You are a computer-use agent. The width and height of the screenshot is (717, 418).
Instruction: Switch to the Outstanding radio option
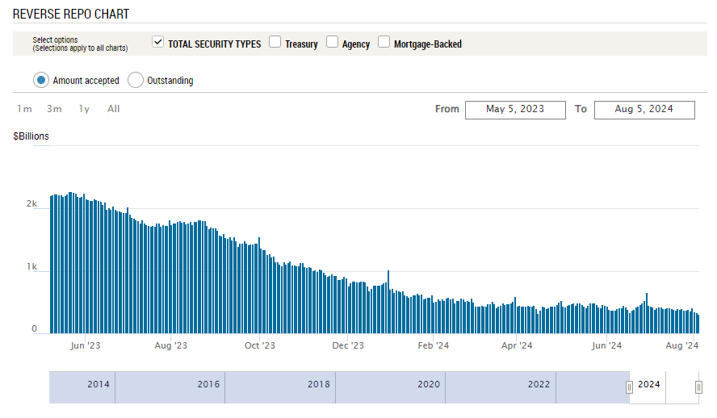coord(136,80)
